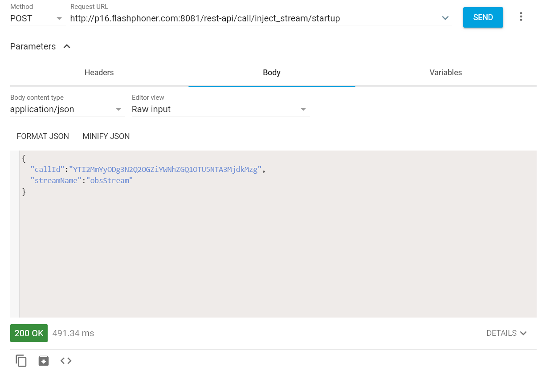Select the Body tab
Image resolution: width=546 pixels, height=375 pixels.
click(x=272, y=73)
